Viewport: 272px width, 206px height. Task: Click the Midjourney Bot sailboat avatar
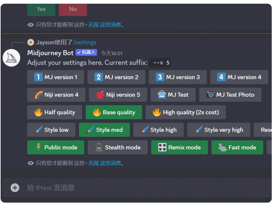pos(11,58)
